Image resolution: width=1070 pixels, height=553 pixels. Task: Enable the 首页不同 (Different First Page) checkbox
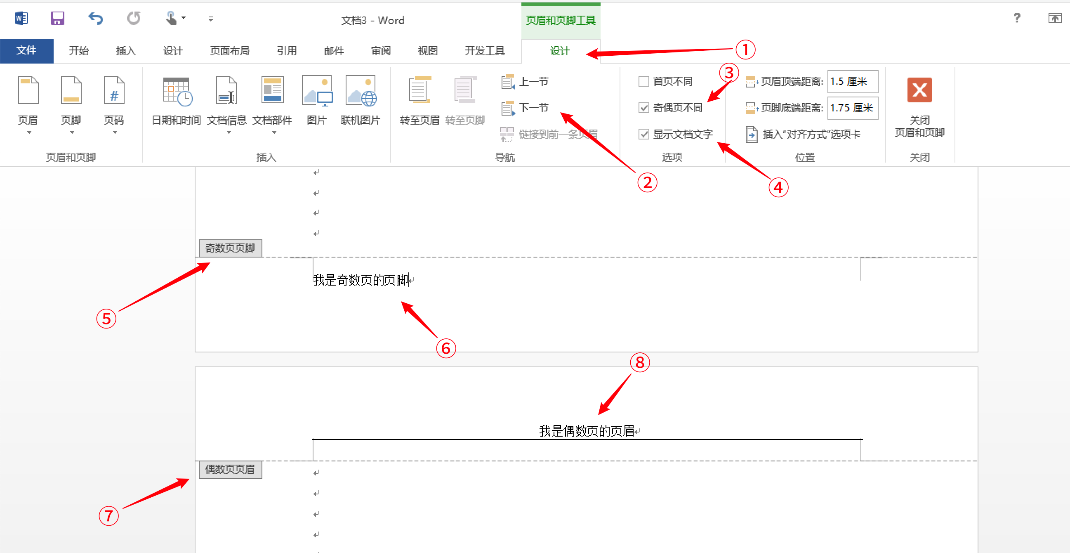(643, 81)
